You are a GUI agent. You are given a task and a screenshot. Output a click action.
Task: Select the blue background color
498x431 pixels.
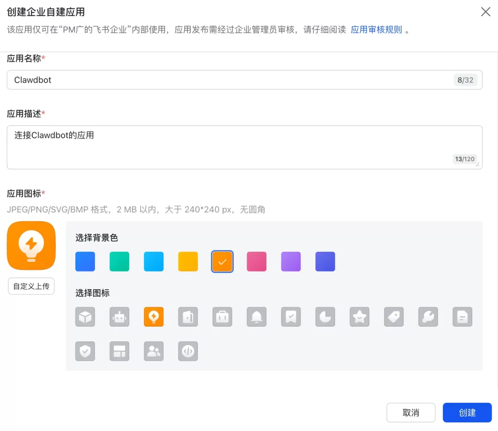(85, 261)
